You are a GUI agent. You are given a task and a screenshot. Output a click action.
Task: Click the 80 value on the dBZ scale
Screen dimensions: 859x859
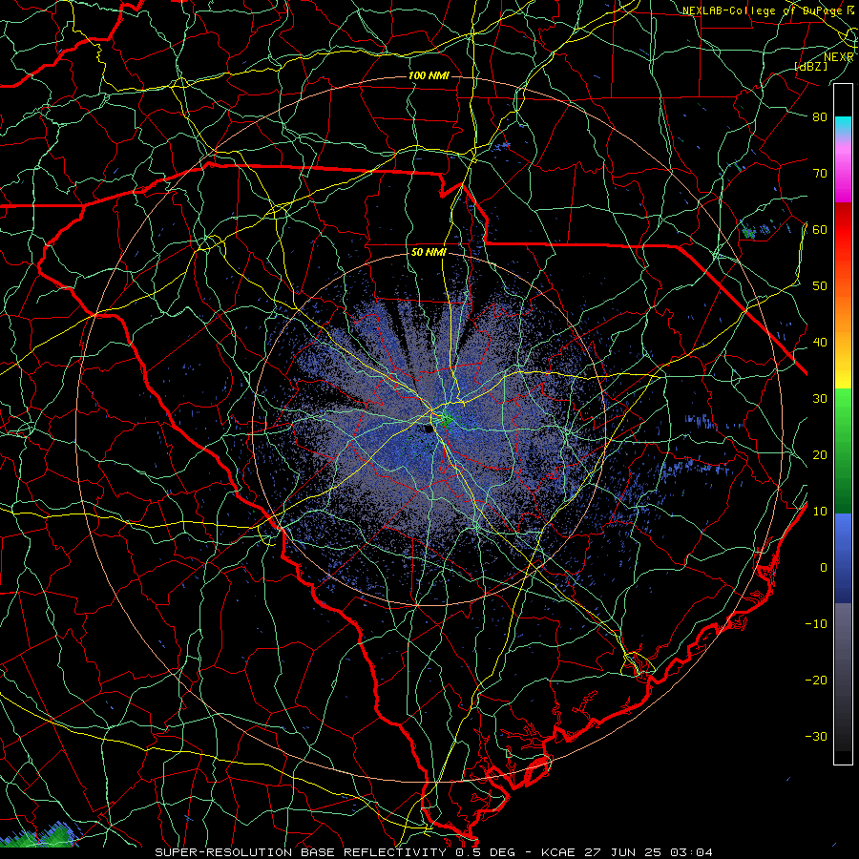coord(820,116)
